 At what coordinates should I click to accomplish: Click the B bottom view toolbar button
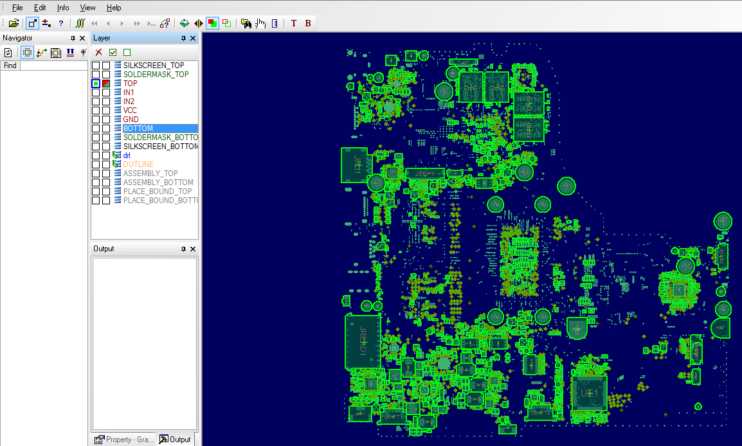308,23
